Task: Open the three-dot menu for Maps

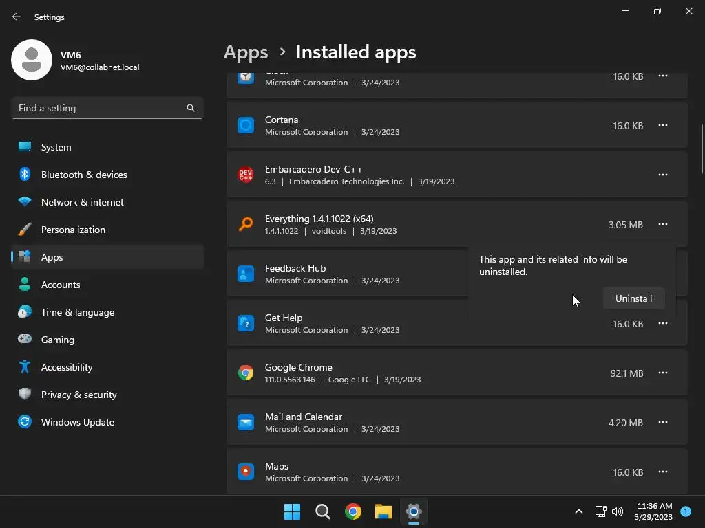Action: click(663, 472)
